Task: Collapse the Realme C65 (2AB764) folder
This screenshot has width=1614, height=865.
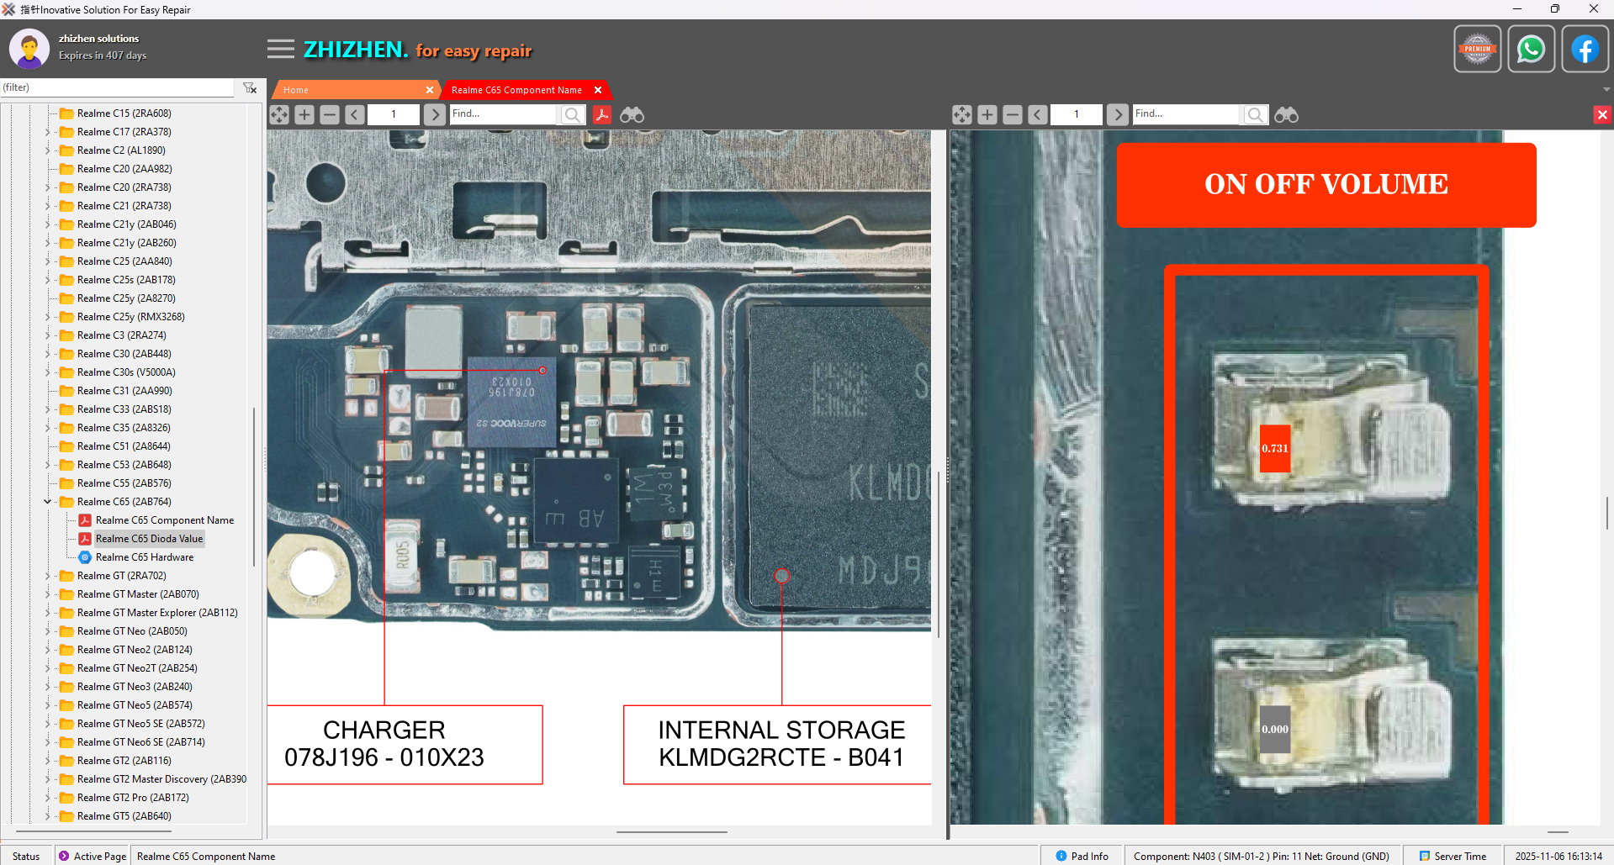Action: click(x=48, y=502)
